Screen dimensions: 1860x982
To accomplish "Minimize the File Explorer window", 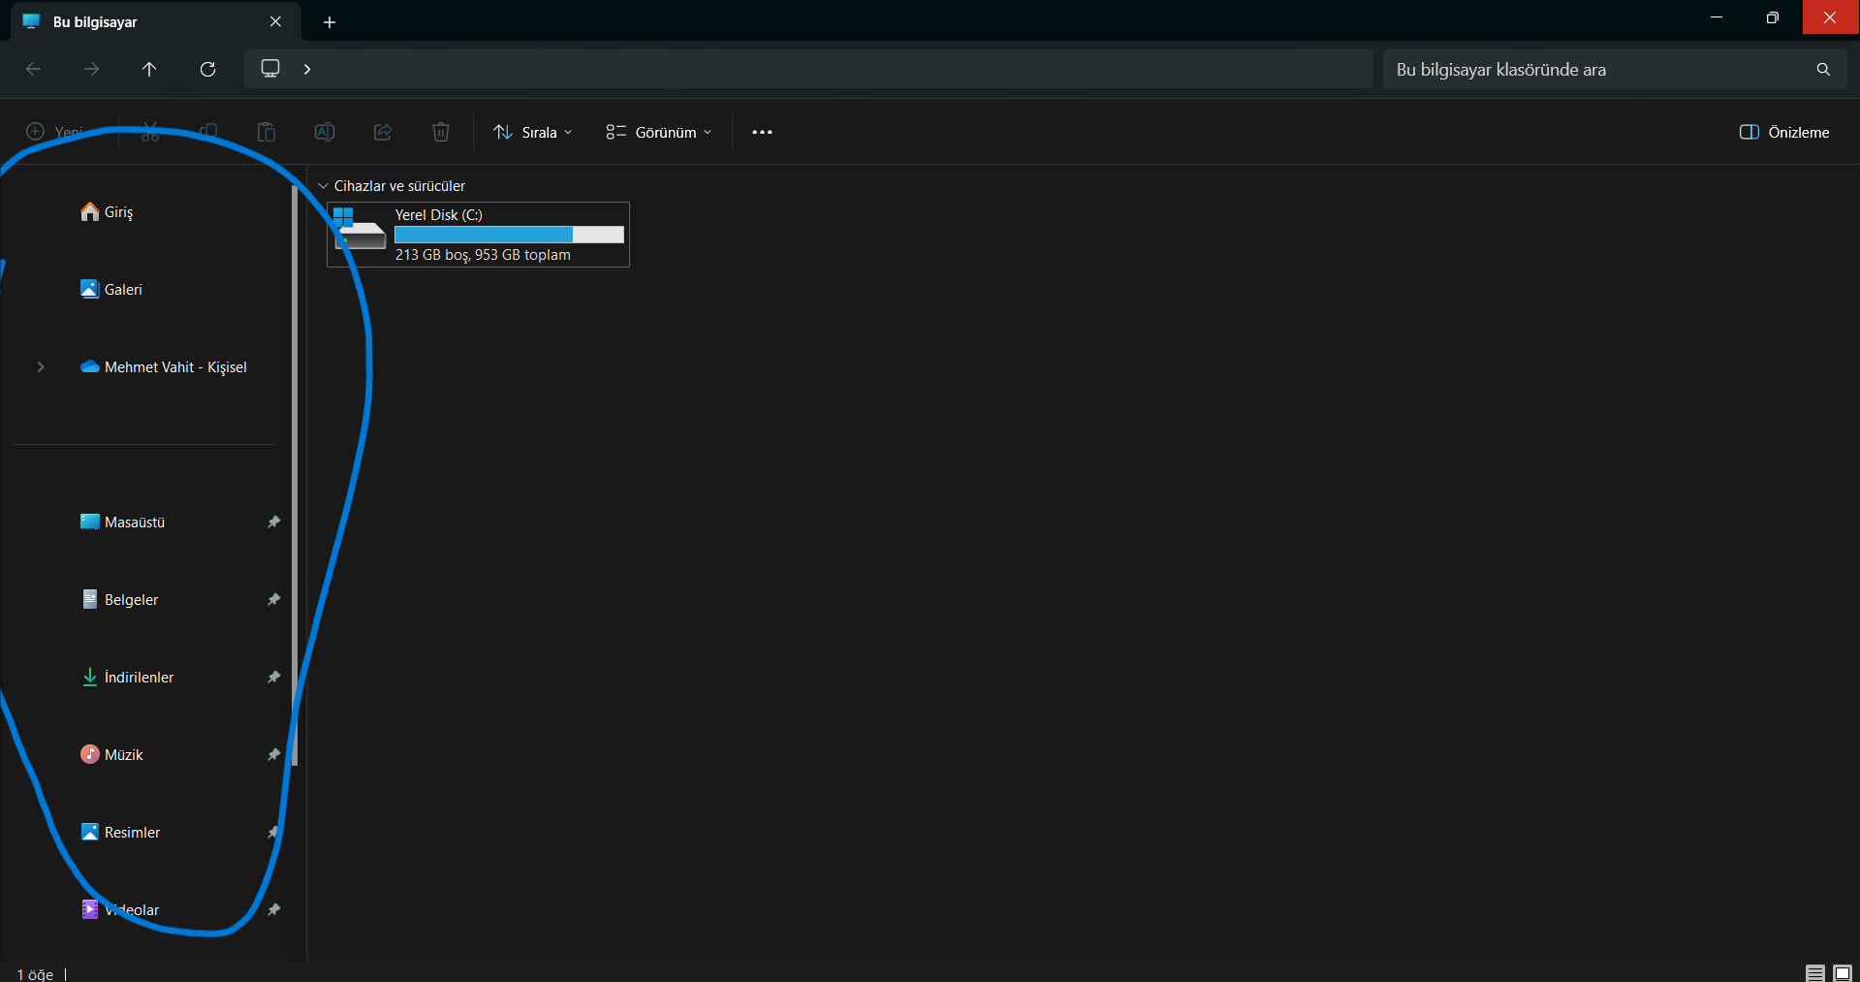I will pyautogui.click(x=1717, y=17).
